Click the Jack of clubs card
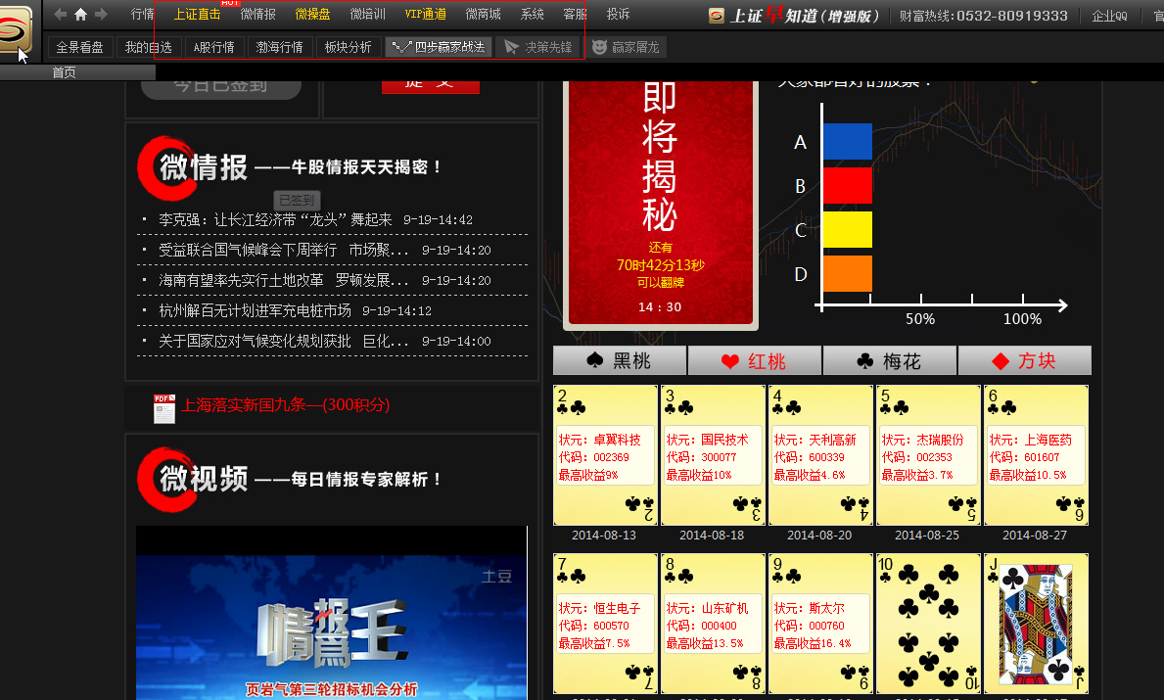1164x700 pixels. [1037, 624]
